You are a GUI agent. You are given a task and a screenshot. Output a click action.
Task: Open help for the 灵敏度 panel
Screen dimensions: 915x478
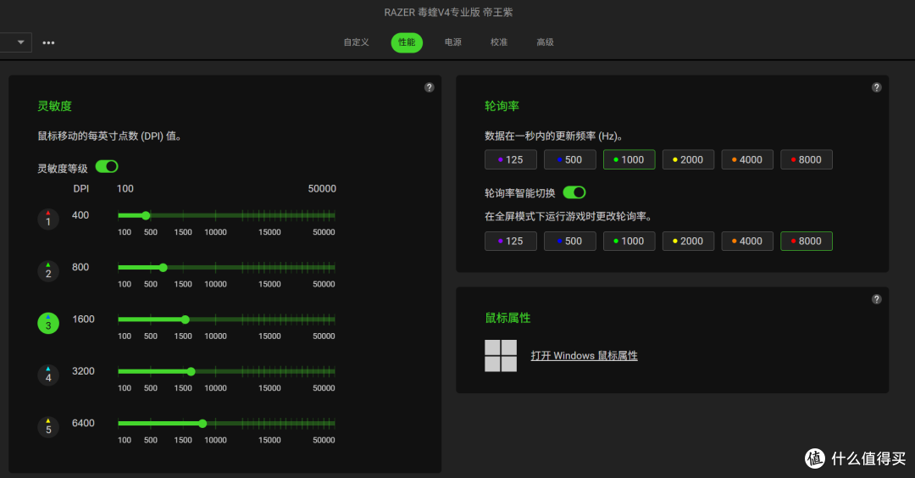(430, 87)
